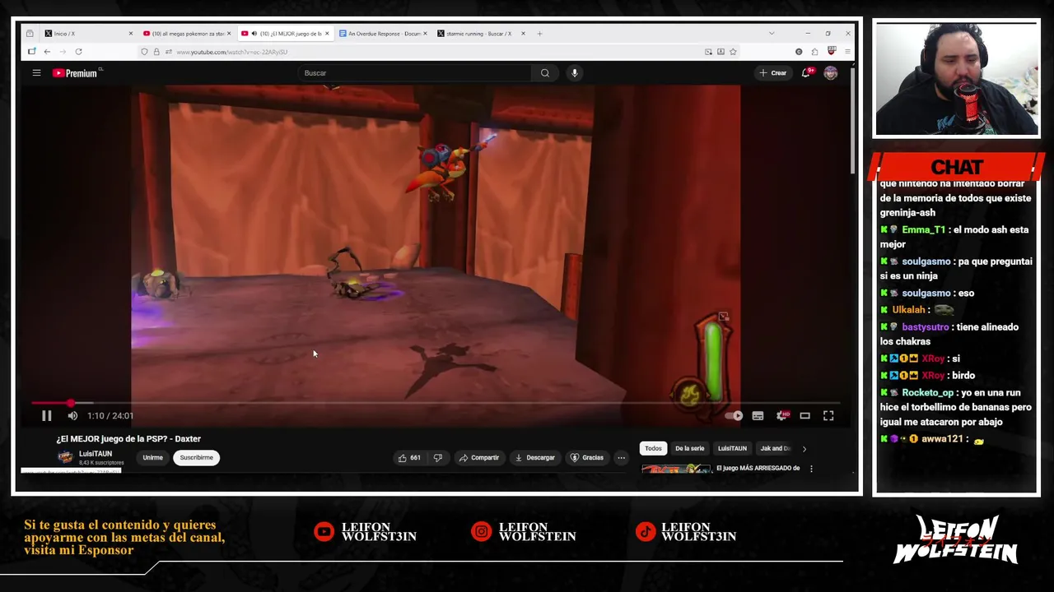This screenshot has width=1054, height=592.
Task: Mute the video with the volume icon
Action: coord(72,416)
